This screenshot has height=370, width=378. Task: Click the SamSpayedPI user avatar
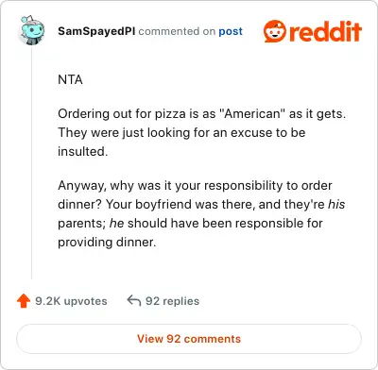(x=31, y=30)
